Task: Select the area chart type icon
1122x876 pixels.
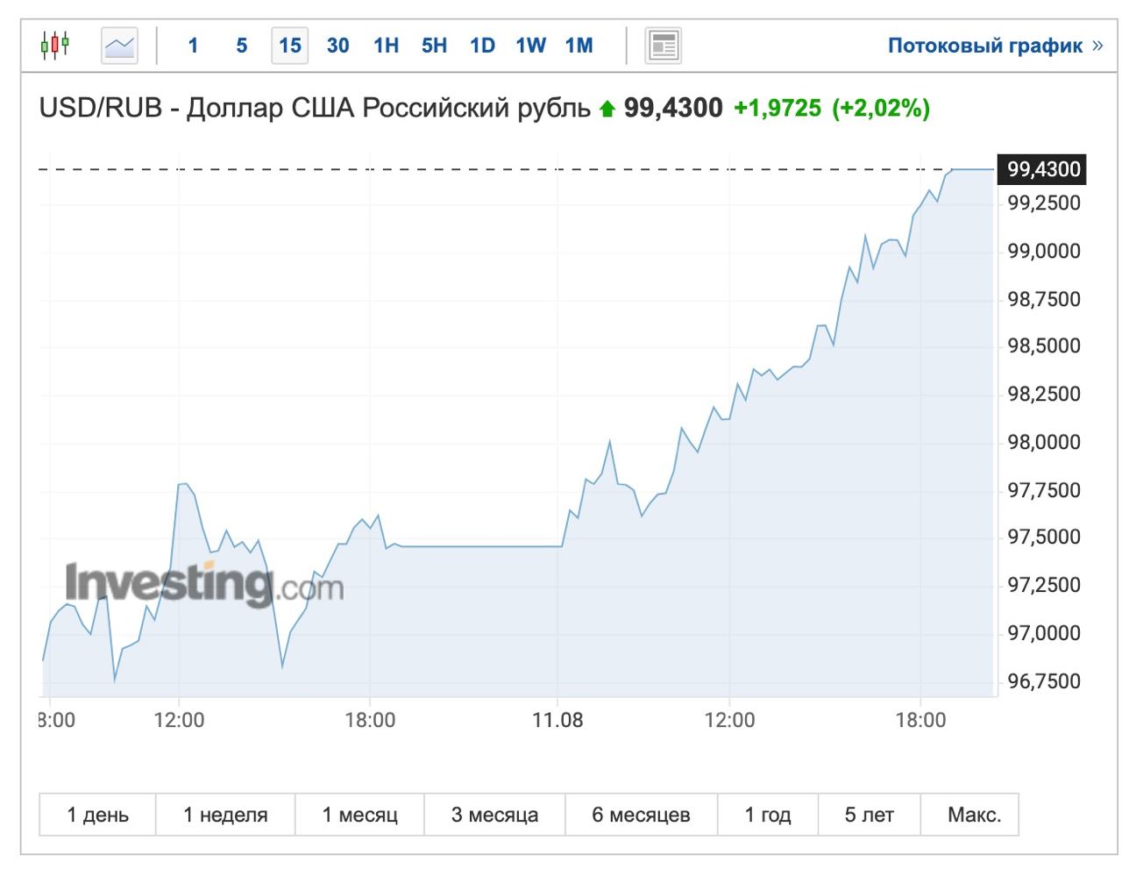Action: pos(120,45)
